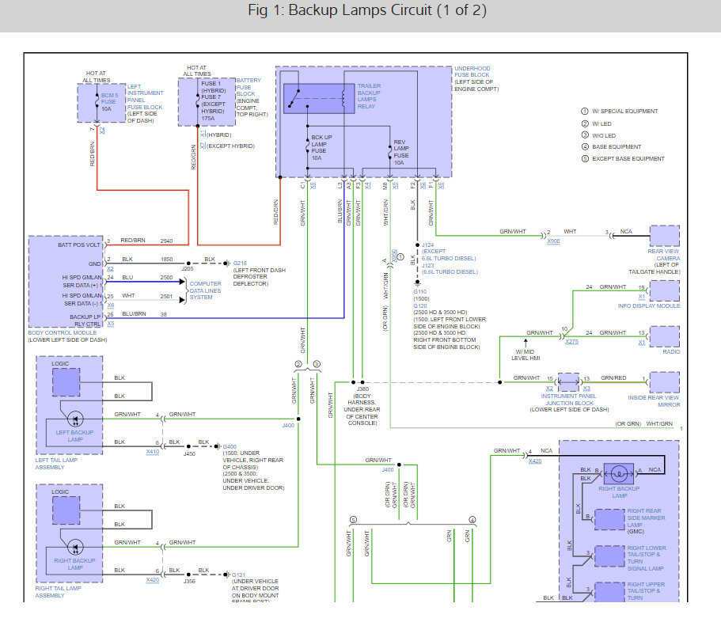Click 'INSIDE REAR VIEW MIRROR' label
Viewport: 721px width, 622px height.
point(654,401)
